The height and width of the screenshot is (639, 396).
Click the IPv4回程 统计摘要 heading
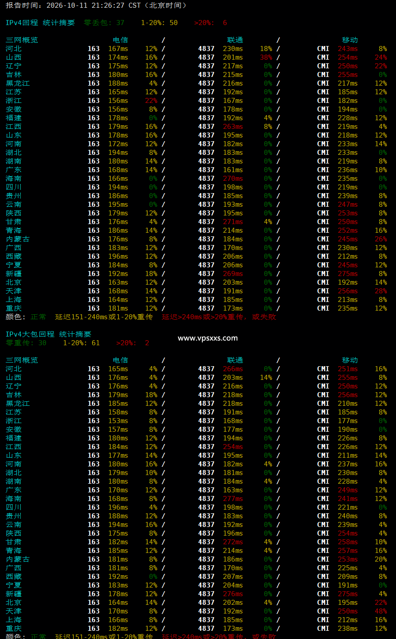click(40, 23)
